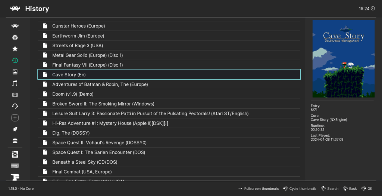Open the Music note sidebar tab
This screenshot has height=196, width=382.
tap(15, 84)
